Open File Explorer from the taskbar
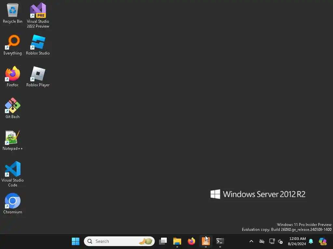This screenshot has height=249, width=333. click(177, 241)
